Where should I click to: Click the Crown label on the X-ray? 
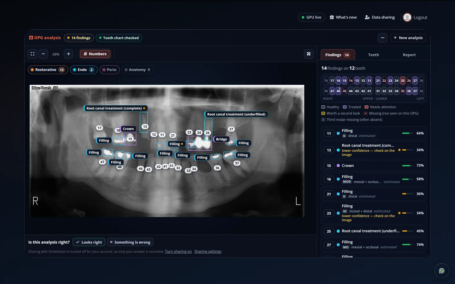[128, 129]
